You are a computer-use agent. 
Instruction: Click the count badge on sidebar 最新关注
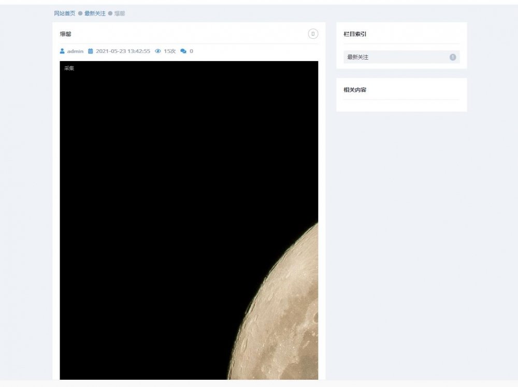[x=453, y=57]
